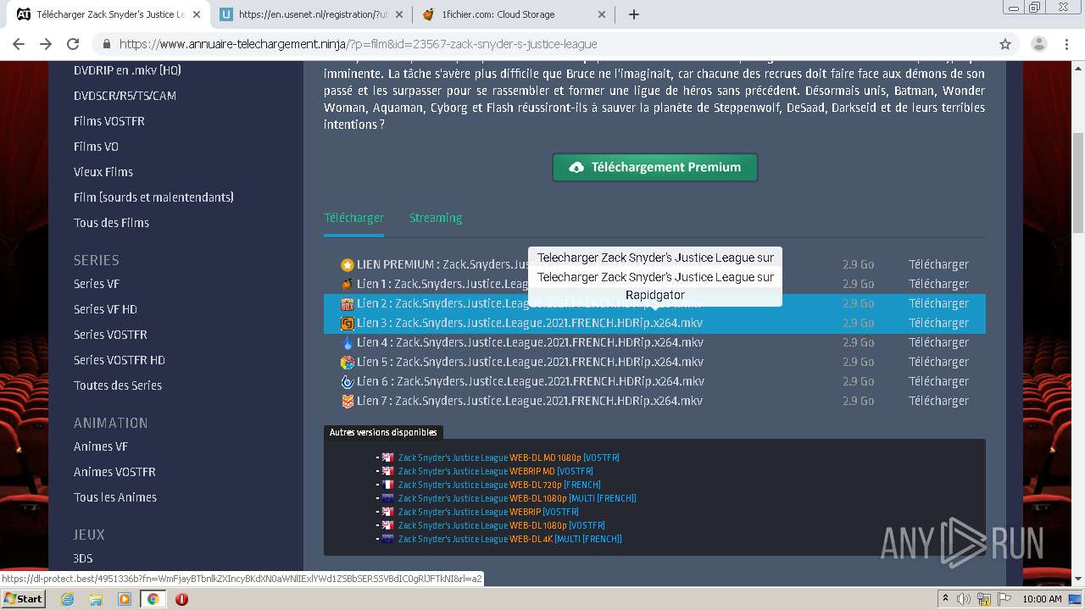Bookmark this page with star icon
The height and width of the screenshot is (610, 1085).
1005,44
